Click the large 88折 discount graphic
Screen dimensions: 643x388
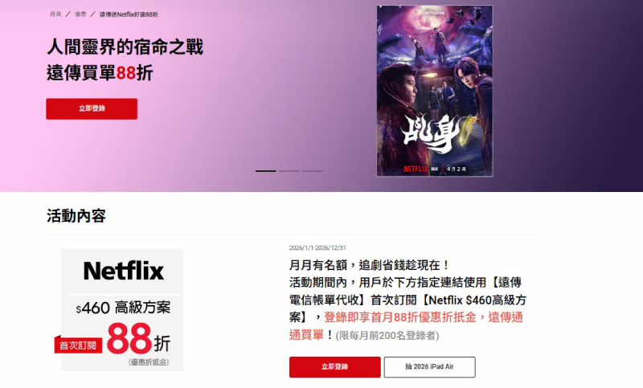click(138, 338)
